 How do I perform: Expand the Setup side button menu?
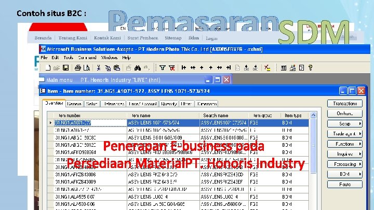[x=345, y=124]
